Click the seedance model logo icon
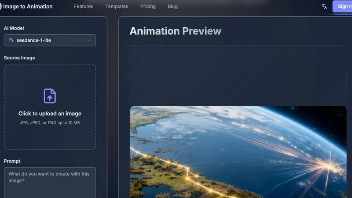This screenshot has width=352, height=198. click(x=11, y=40)
